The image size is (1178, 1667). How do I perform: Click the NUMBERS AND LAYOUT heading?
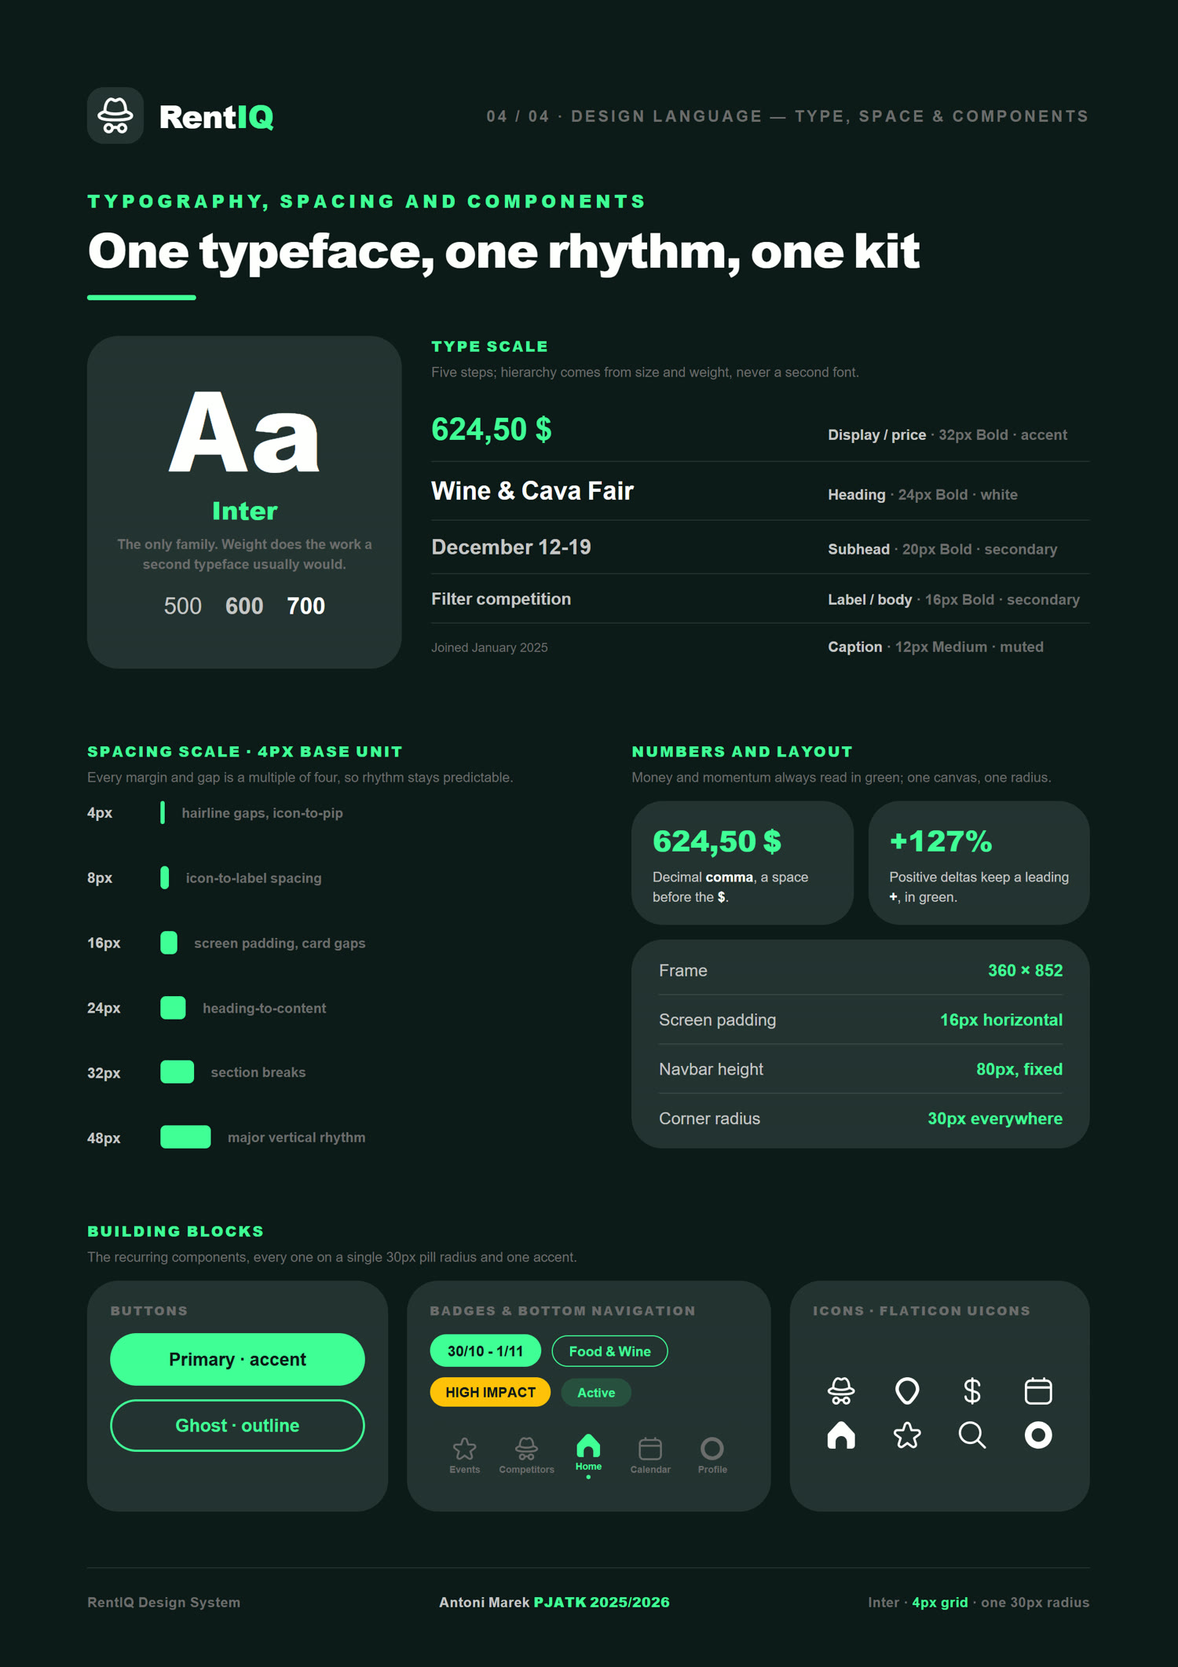[x=742, y=752]
